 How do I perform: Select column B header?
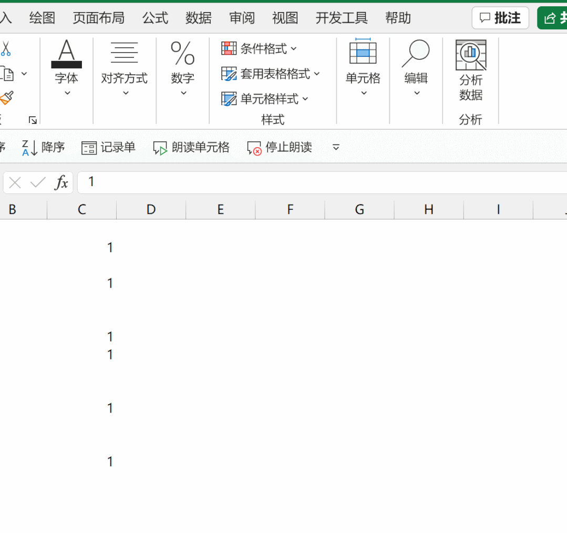(x=23, y=210)
